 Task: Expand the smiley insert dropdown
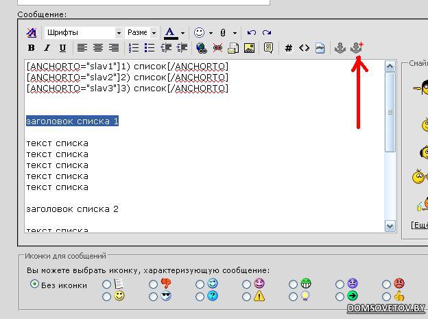(x=211, y=33)
